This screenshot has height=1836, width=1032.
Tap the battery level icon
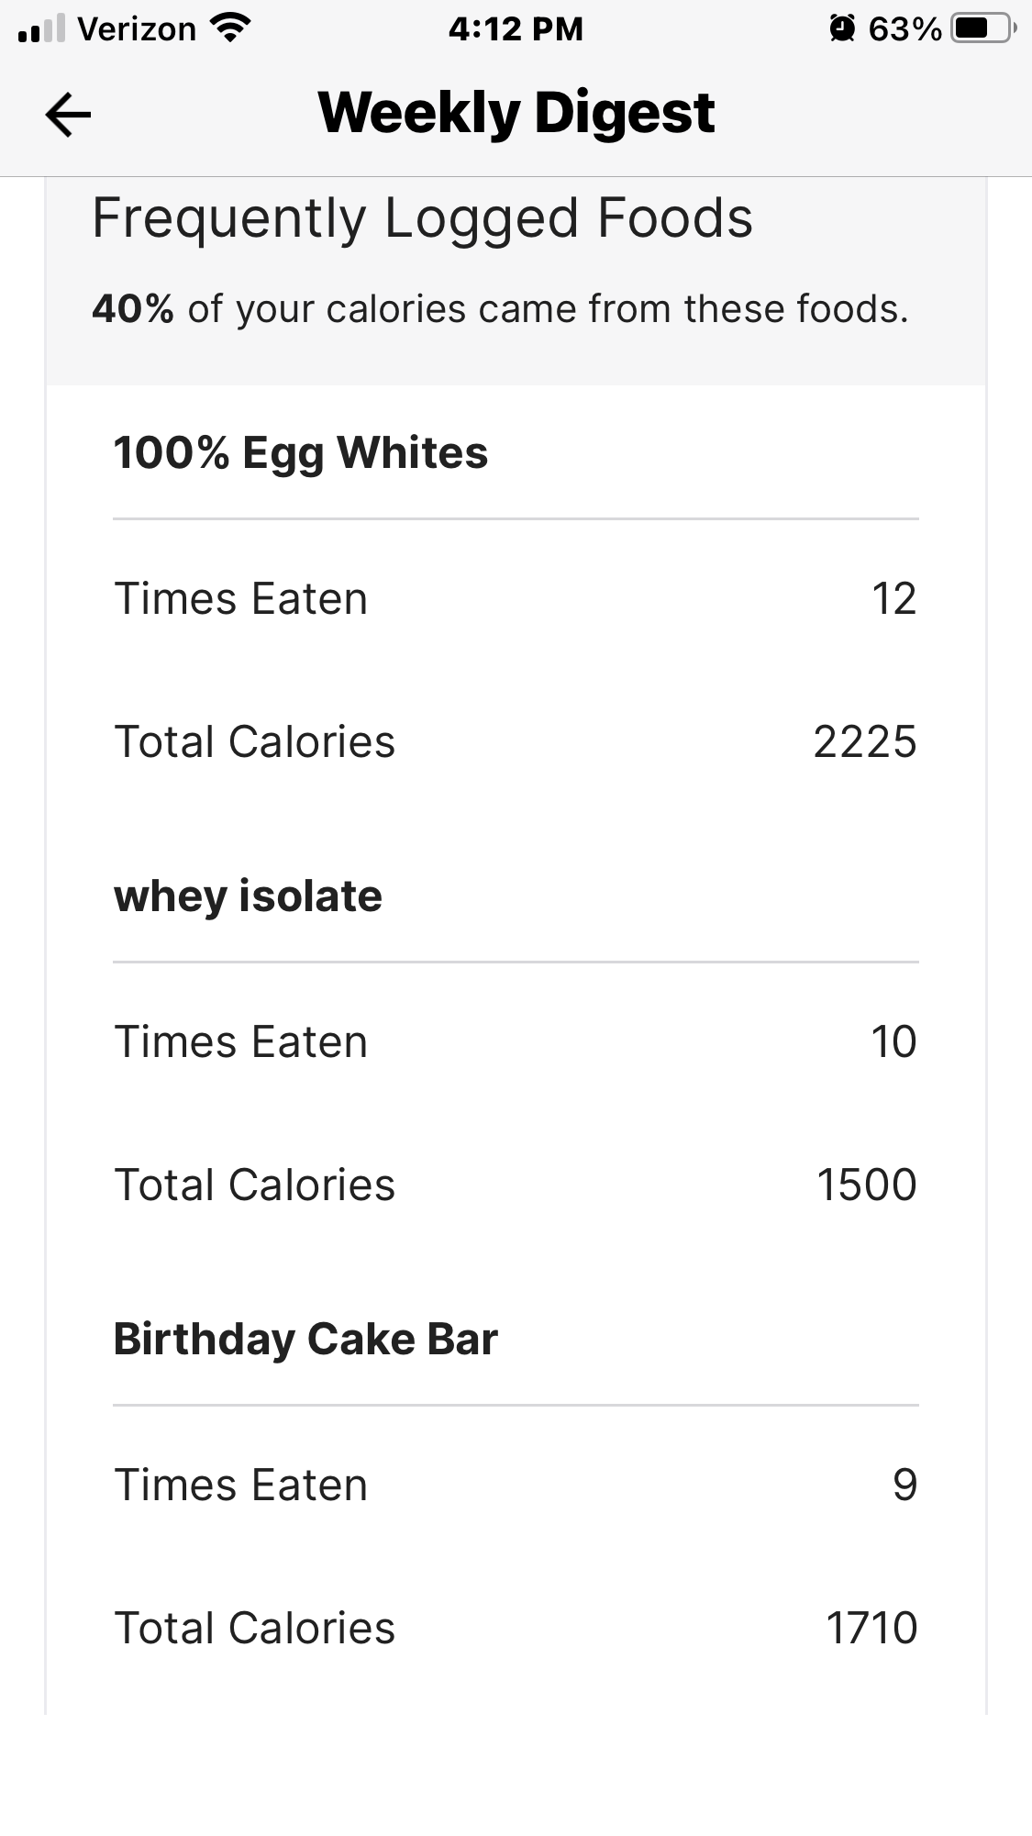pos(982,29)
